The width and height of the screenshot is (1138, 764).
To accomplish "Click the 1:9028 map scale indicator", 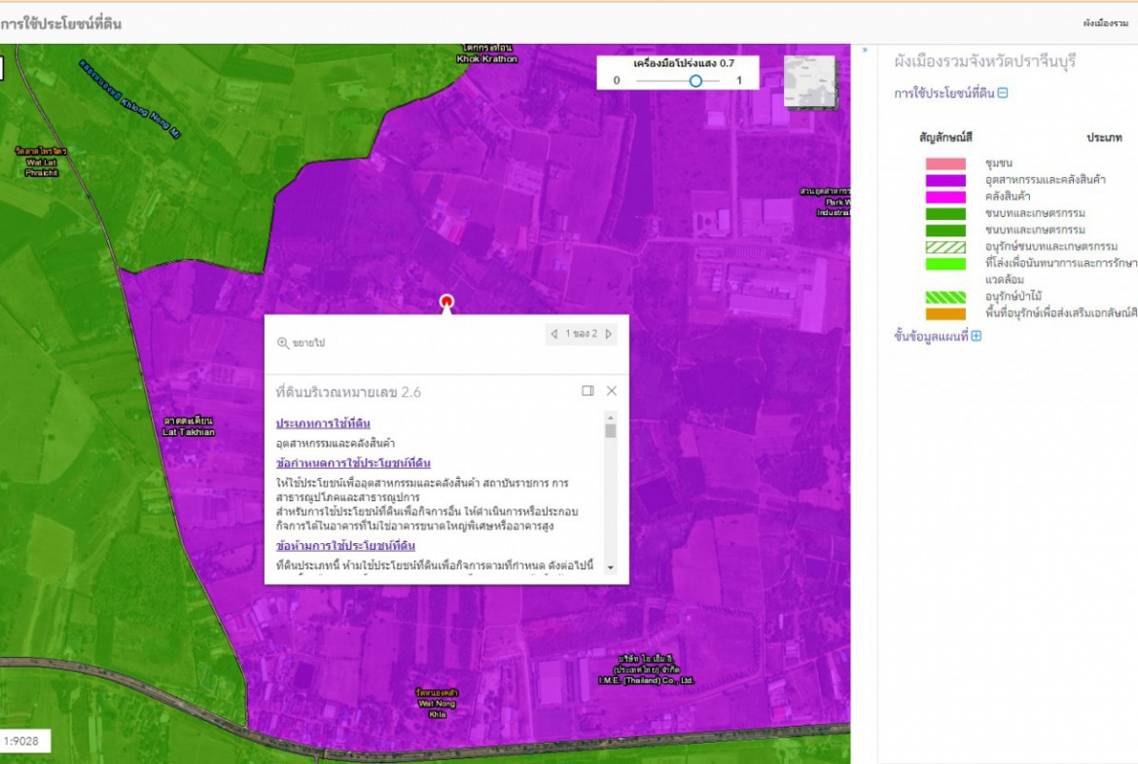I will pos(21,741).
